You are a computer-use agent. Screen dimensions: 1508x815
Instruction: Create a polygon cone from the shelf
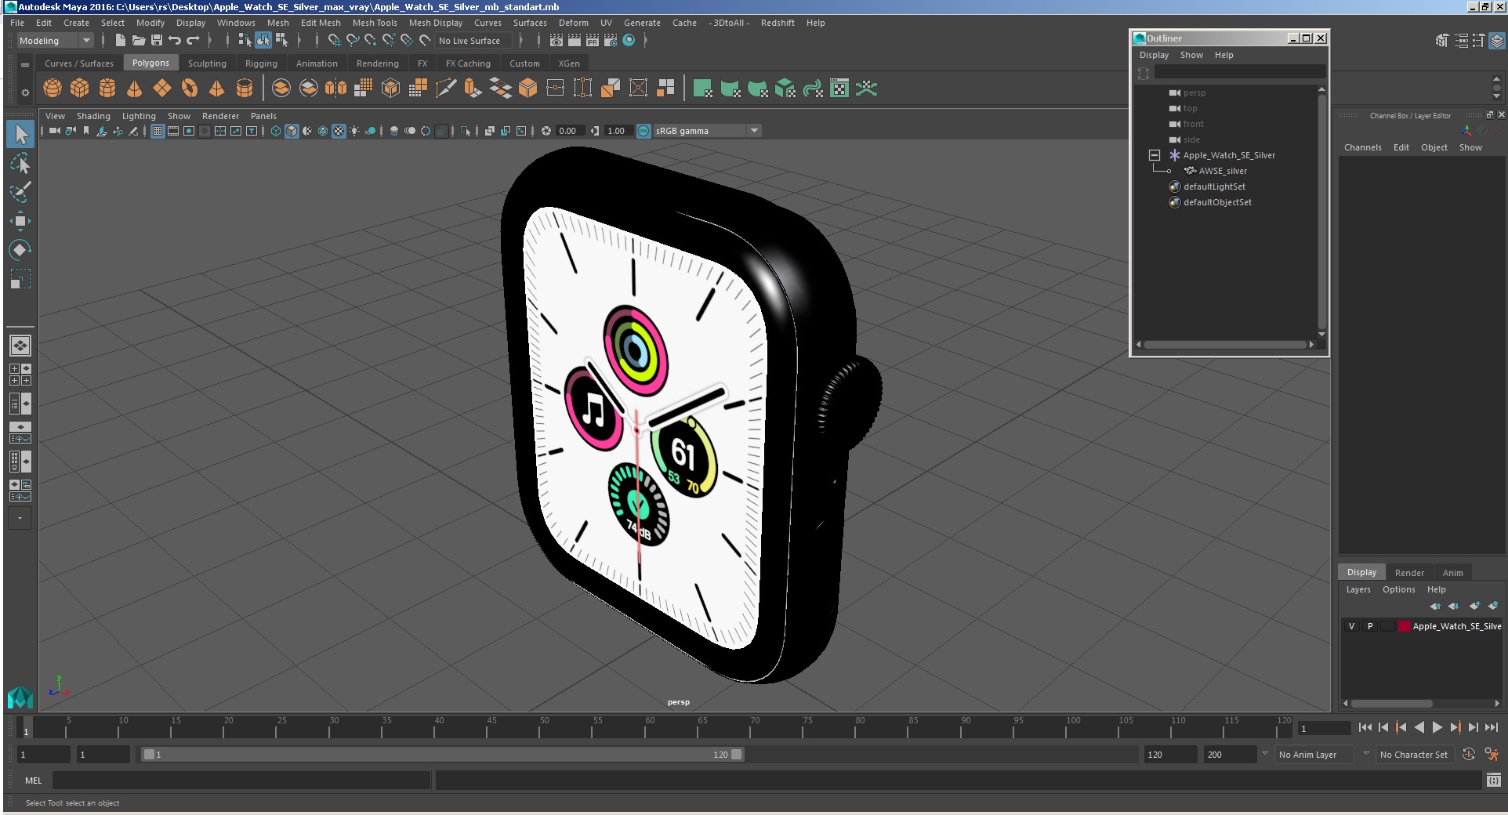tap(135, 89)
